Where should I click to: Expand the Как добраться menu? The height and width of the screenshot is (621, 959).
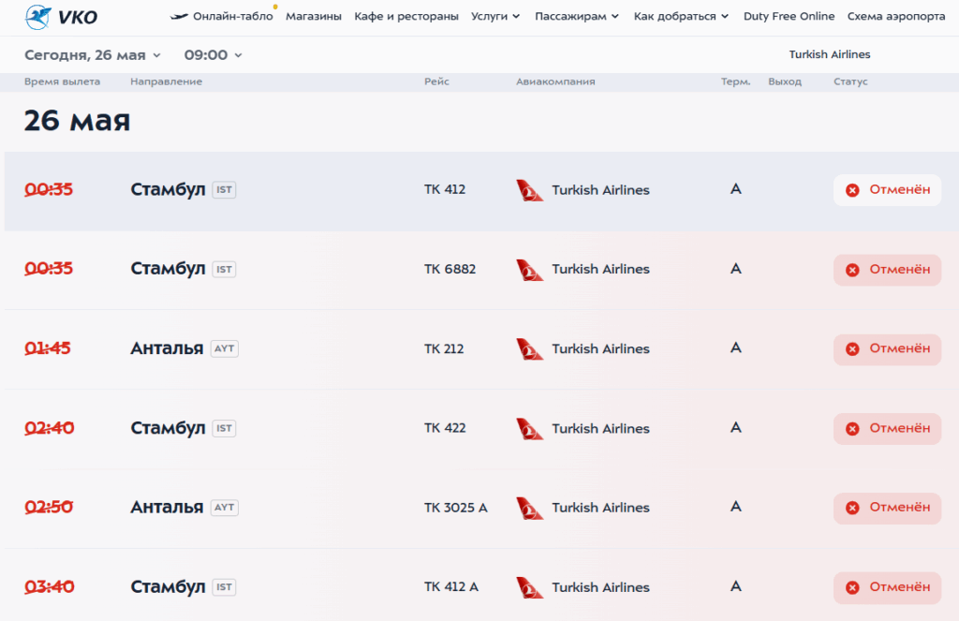click(x=681, y=17)
